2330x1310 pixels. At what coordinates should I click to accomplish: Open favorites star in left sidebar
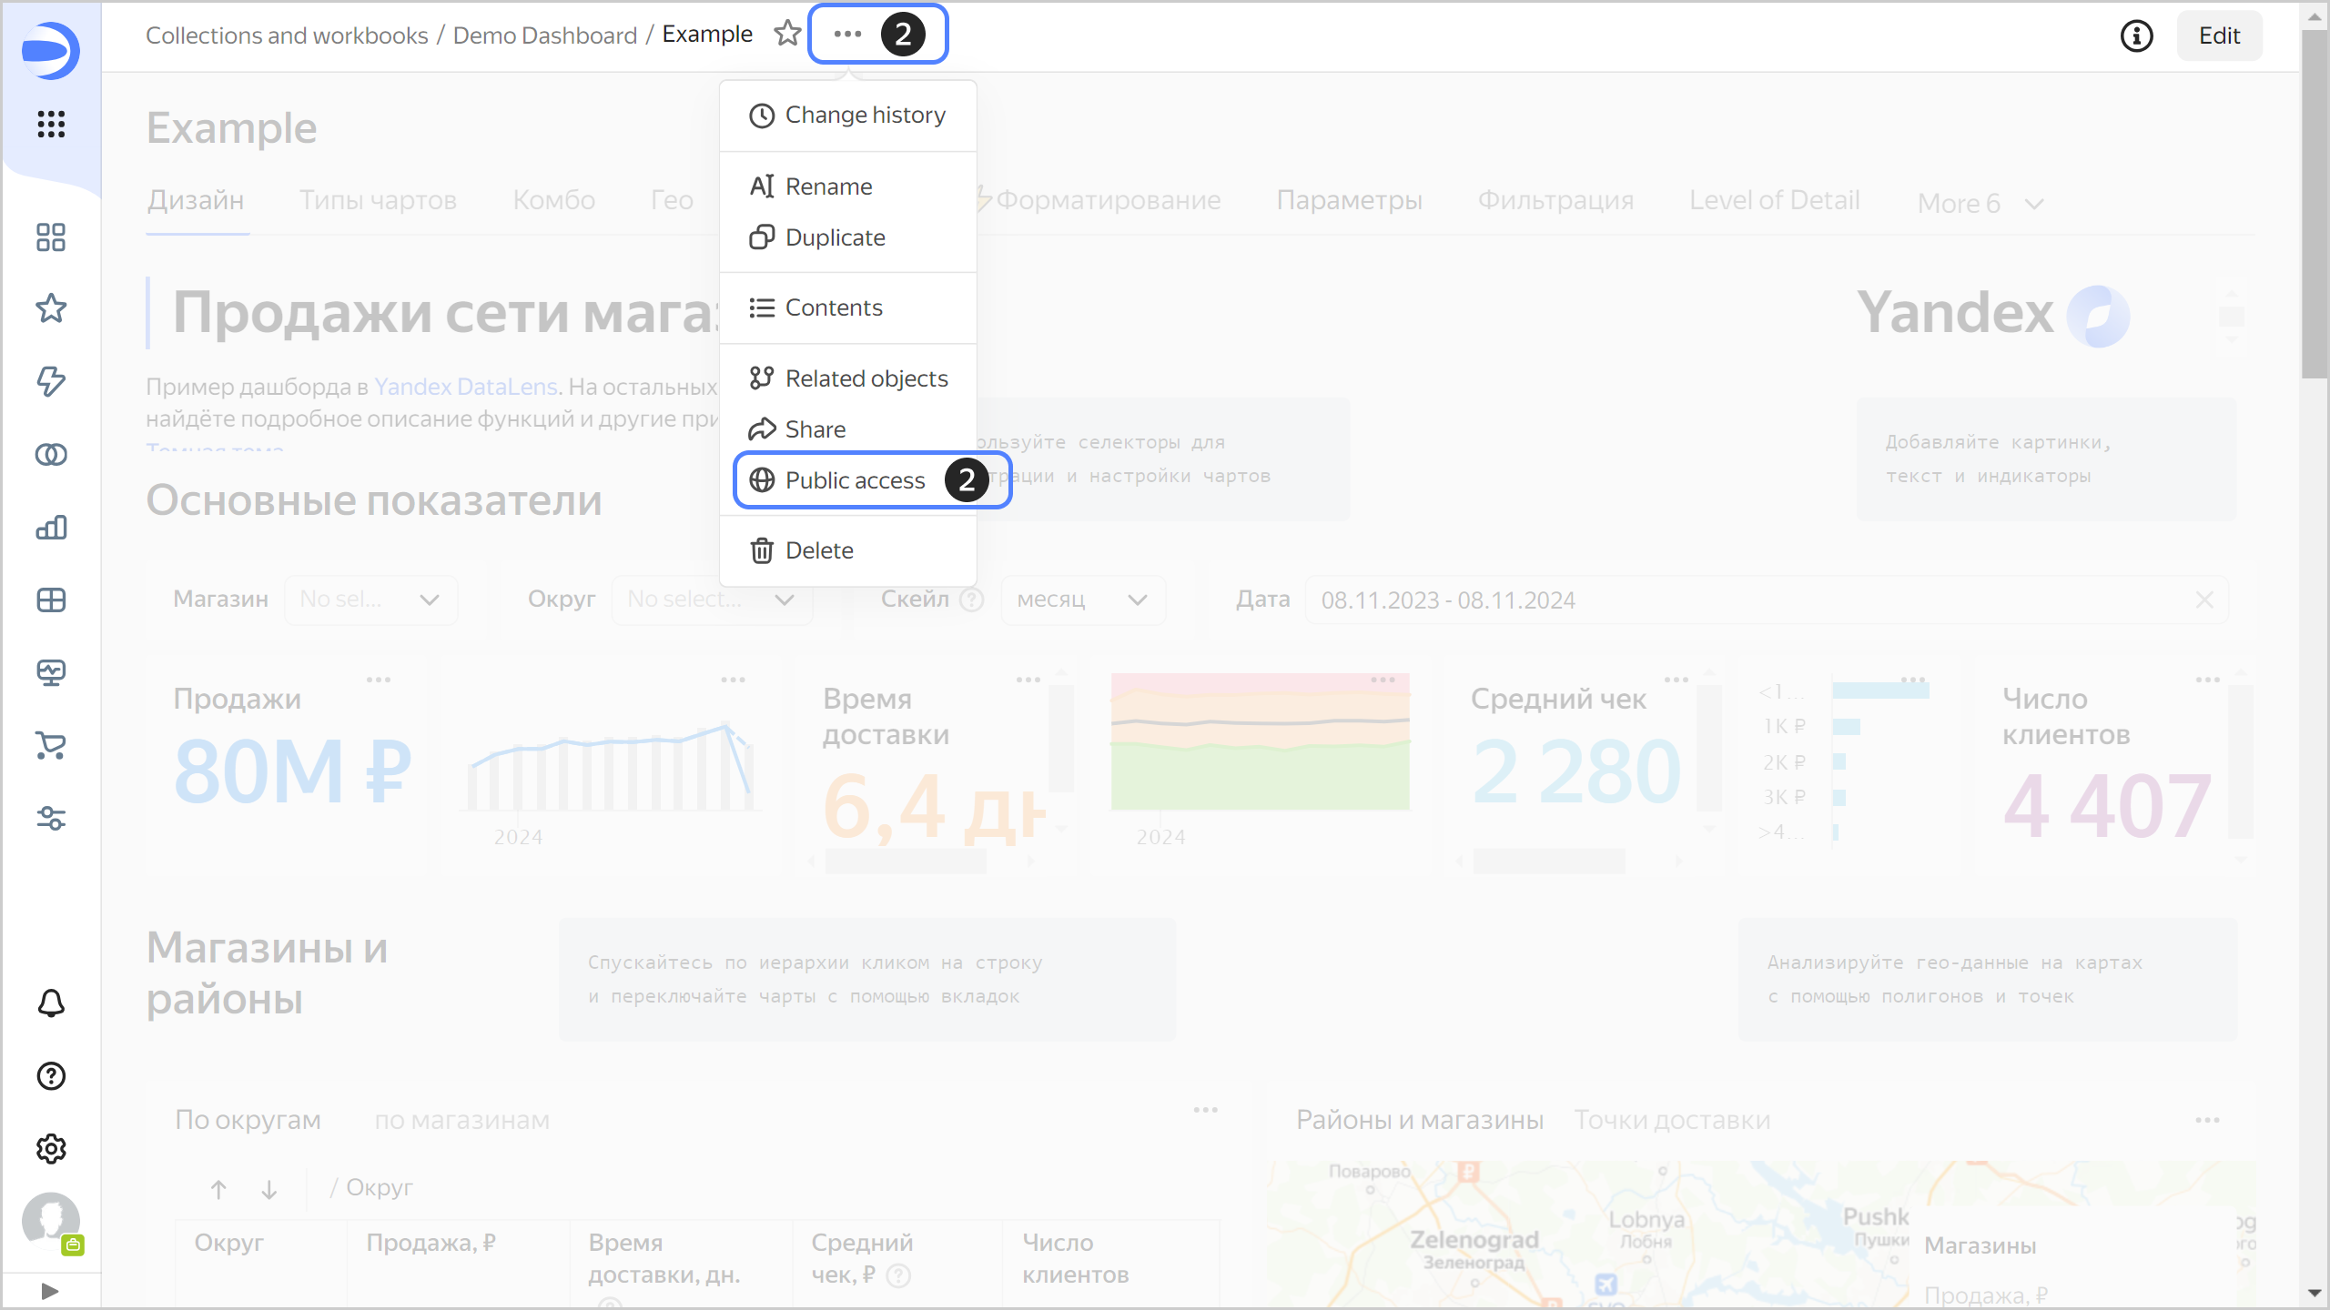click(51, 308)
